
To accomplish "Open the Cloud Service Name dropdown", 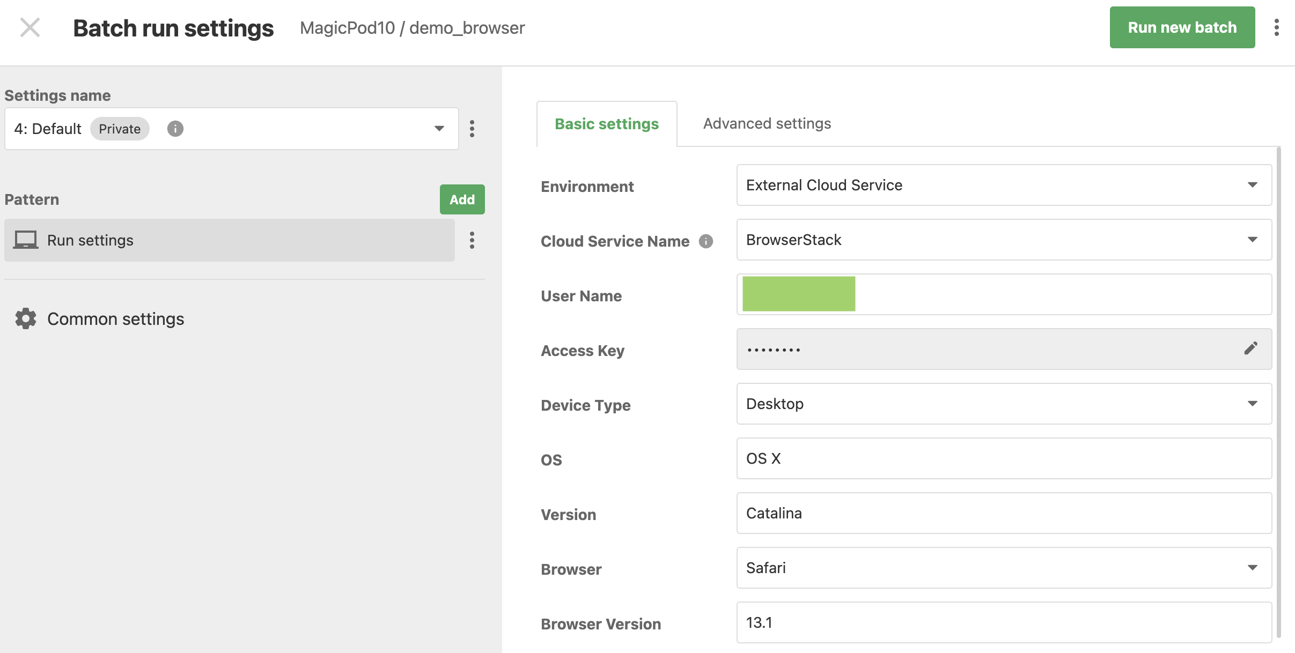I will 1004,240.
